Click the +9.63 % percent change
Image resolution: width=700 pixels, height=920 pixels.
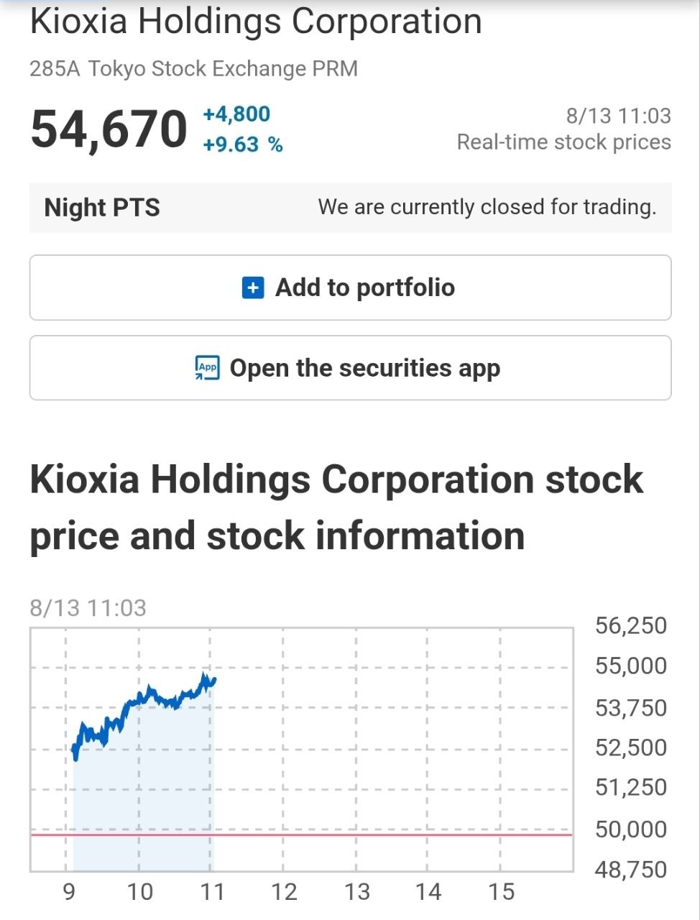[x=243, y=144]
